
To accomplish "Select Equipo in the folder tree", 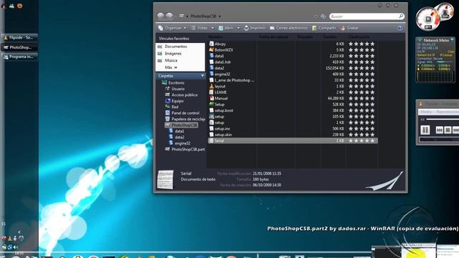I will point(174,101).
